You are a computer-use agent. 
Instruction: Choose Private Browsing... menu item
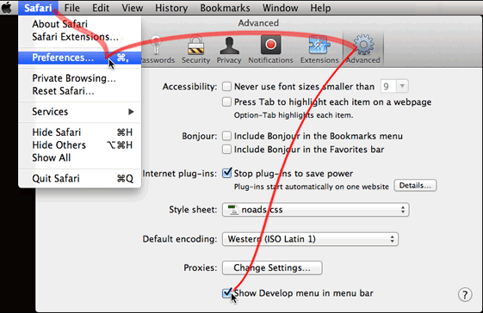coord(80,78)
